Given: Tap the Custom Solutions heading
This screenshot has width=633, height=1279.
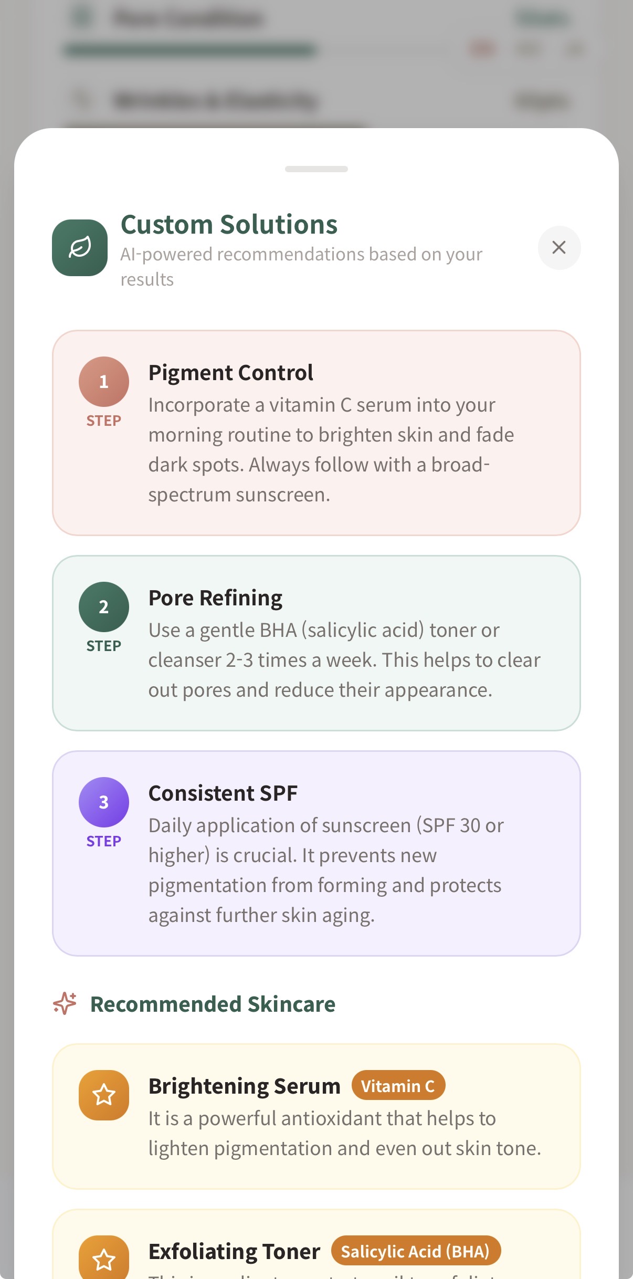Looking at the screenshot, I should (229, 225).
